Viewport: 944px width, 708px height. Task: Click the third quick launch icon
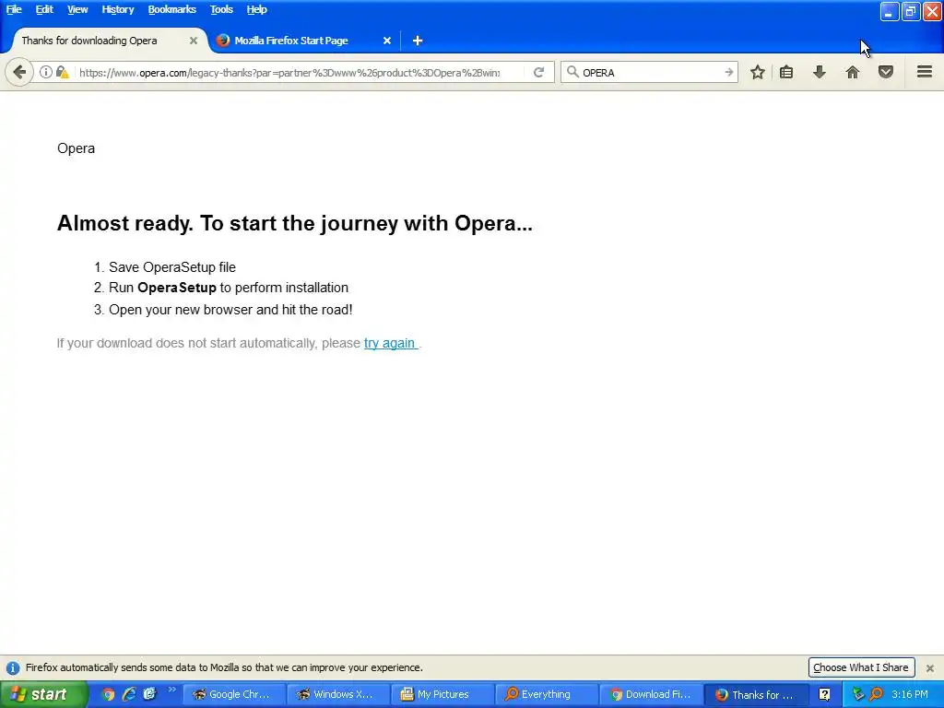tap(149, 694)
